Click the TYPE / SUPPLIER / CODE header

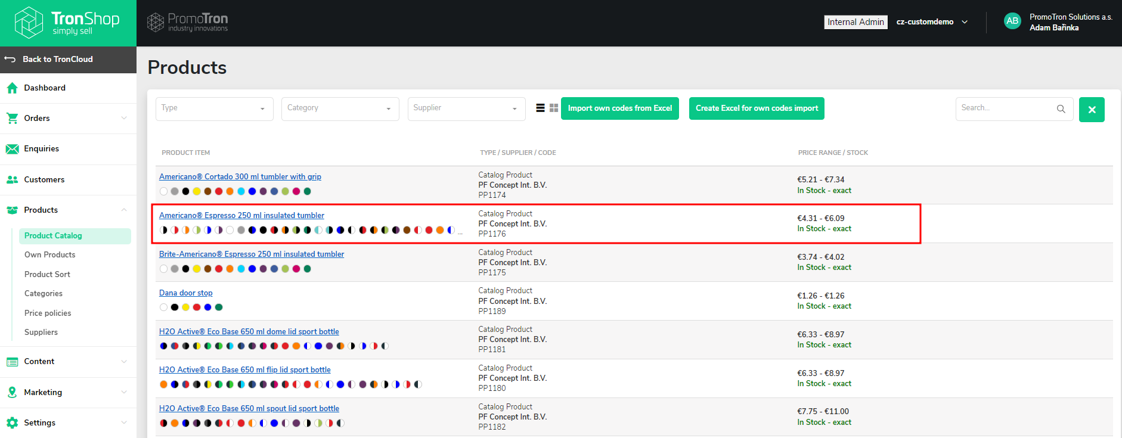click(x=518, y=153)
